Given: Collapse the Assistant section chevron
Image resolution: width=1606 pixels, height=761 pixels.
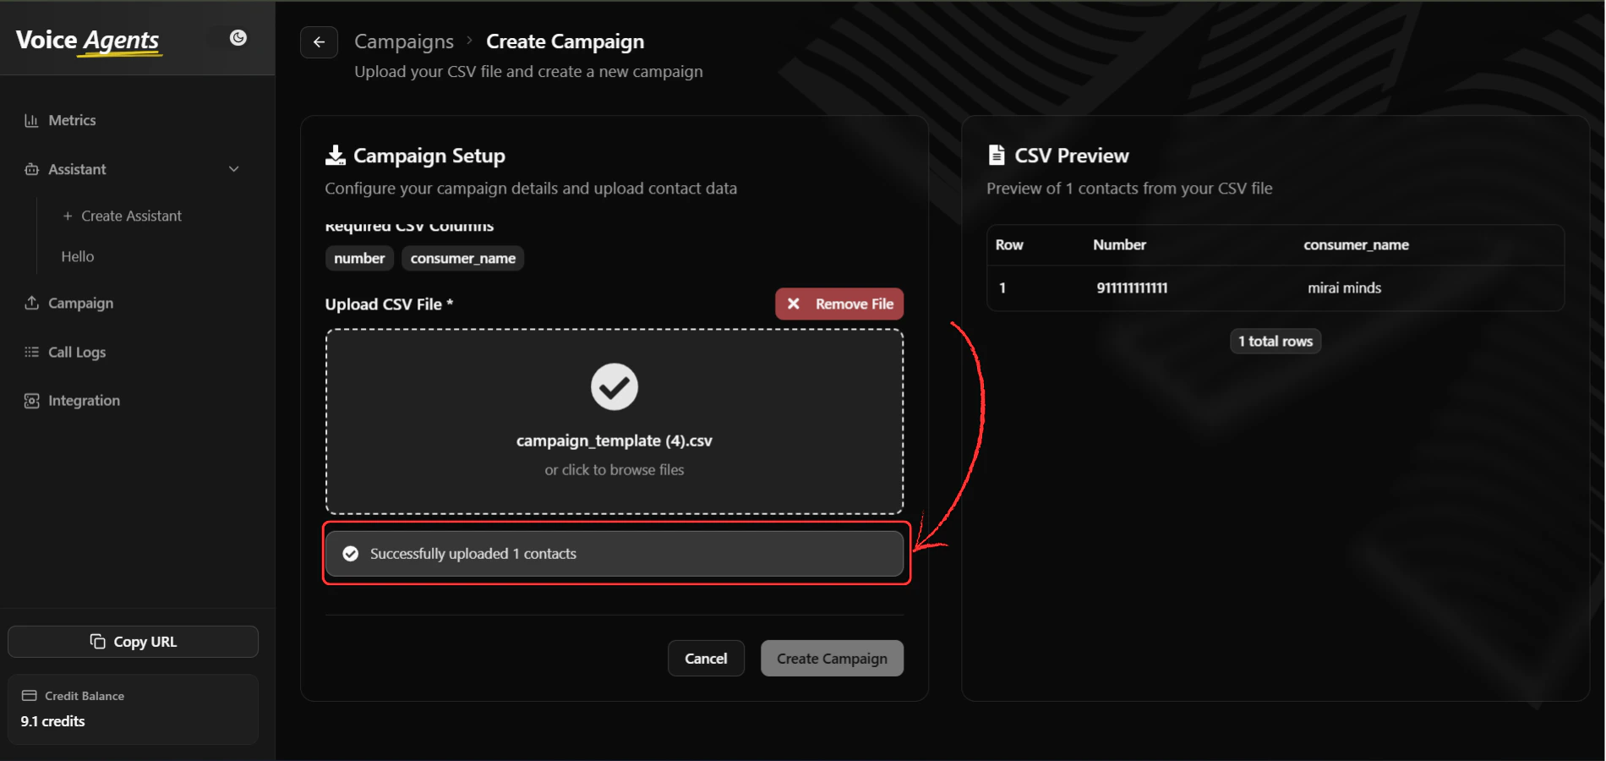Looking at the screenshot, I should [x=233, y=169].
